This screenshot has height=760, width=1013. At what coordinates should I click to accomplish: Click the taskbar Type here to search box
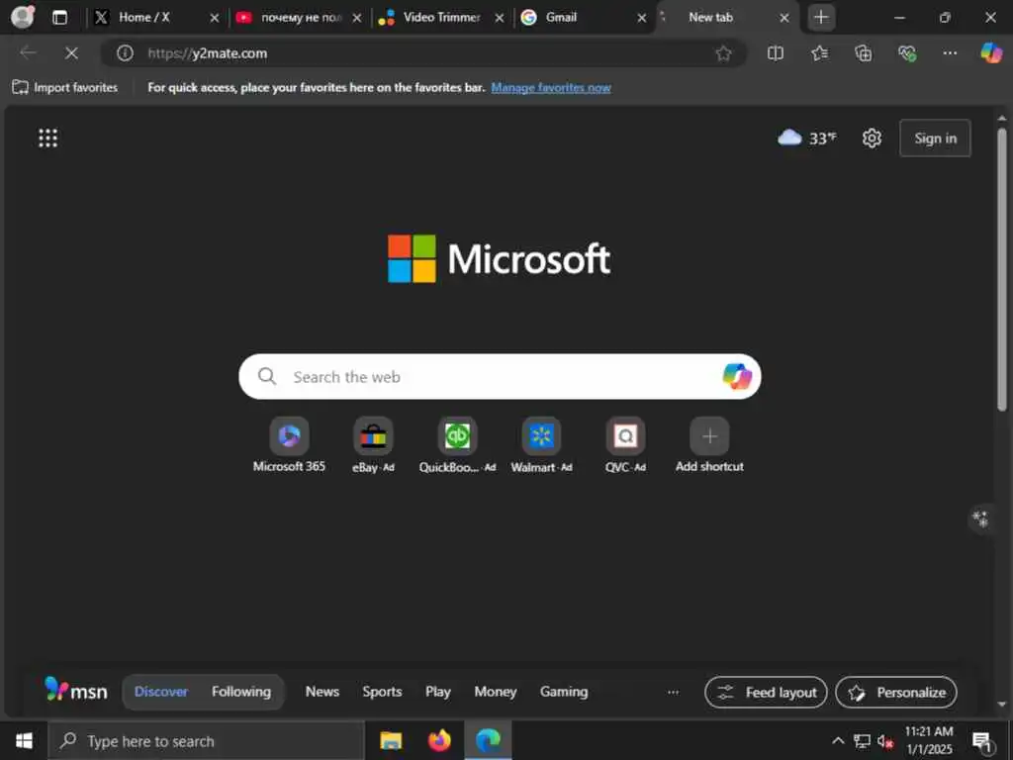[207, 740]
